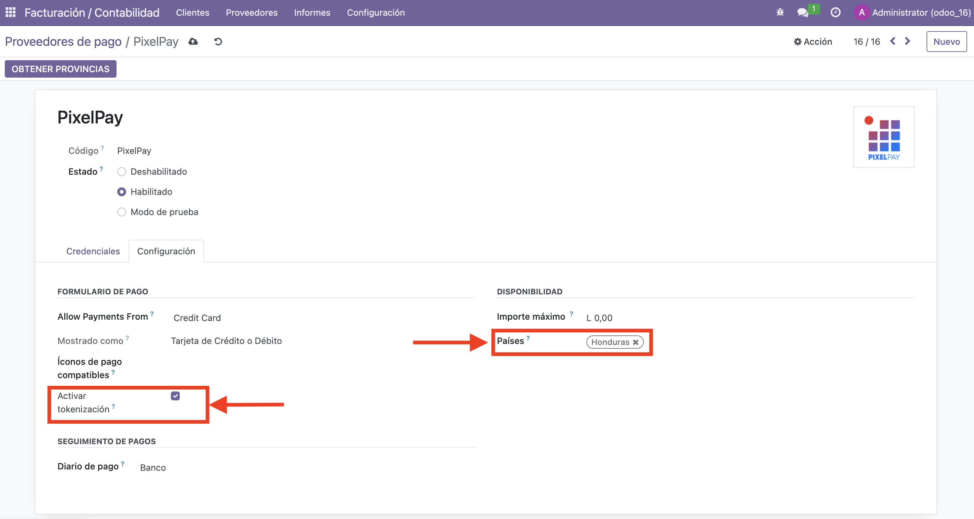974x519 pixels.
Task: Toggle the Activar tokenización checkbox
Action: click(x=175, y=396)
